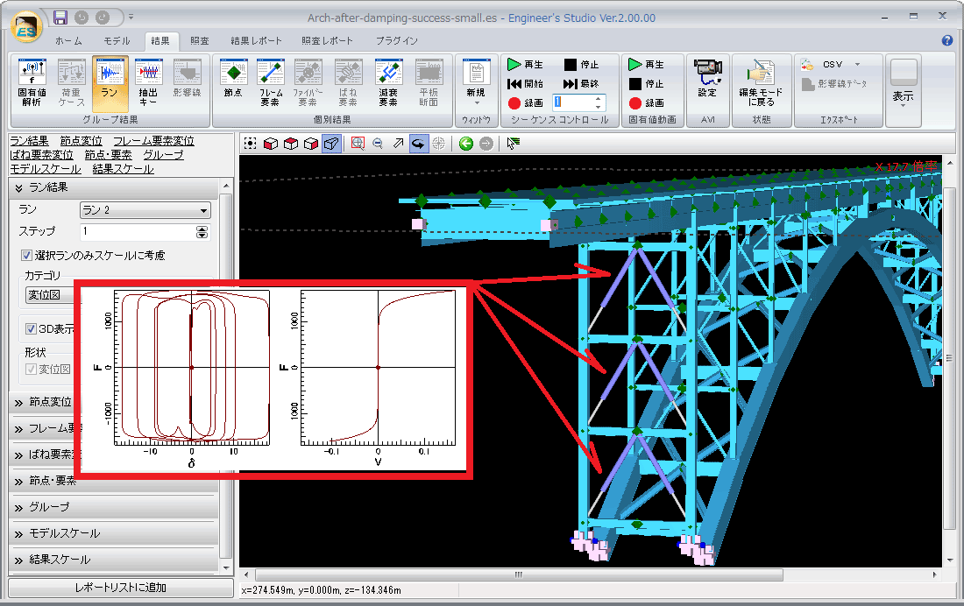Click the ステップ step value field
The width and height of the screenshot is (964, 606).
coord(138,232)
